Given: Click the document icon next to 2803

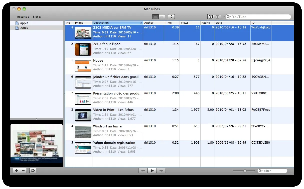Looking at the screenshot, I should click(17, 28).
